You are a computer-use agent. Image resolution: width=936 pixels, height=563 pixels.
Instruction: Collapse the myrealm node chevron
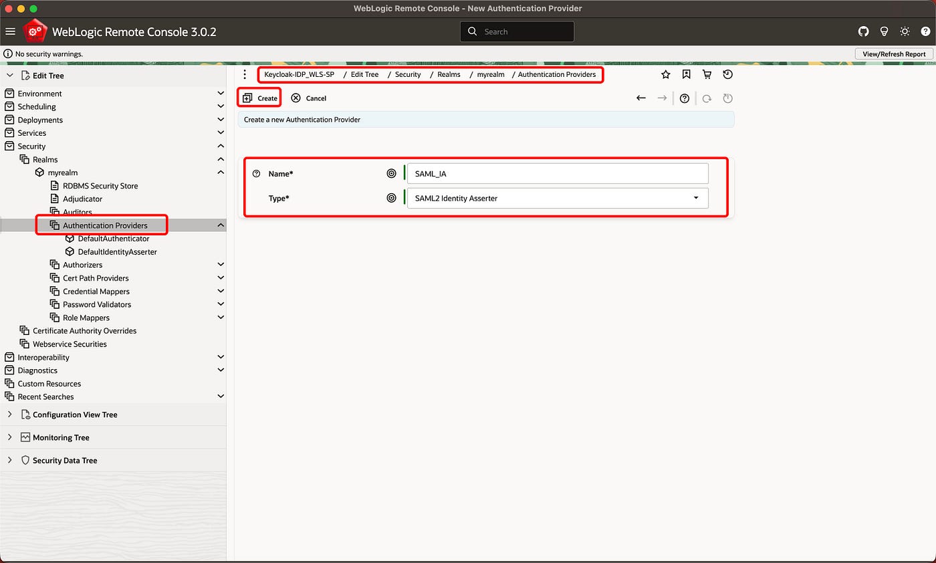click(221, 173)
